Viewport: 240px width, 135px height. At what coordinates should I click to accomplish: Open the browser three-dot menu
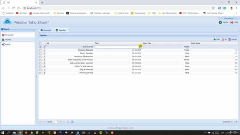tap(237, 8)
